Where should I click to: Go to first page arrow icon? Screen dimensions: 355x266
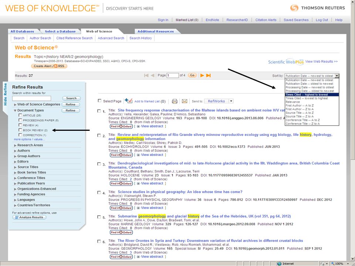point(146,75)
